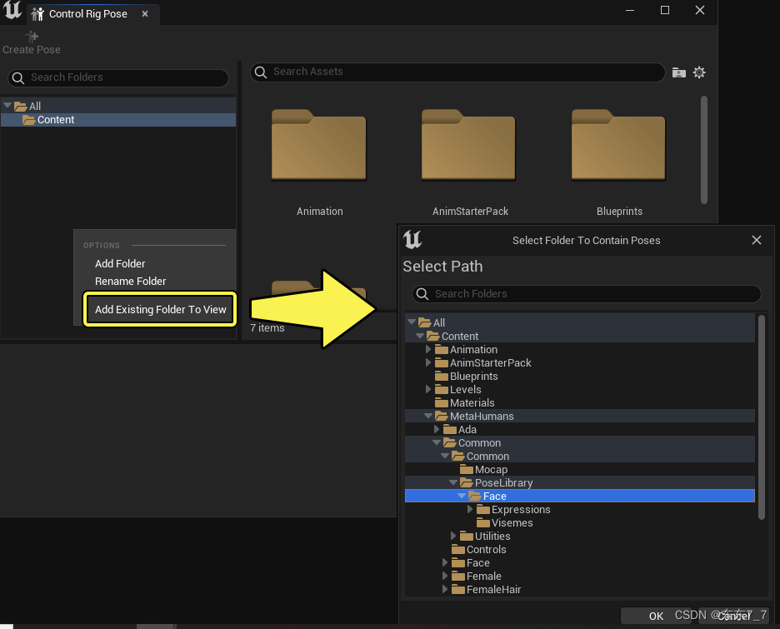Open the asset view settings gear
This screenshot has height=629, width=780.
coord(699,72)
